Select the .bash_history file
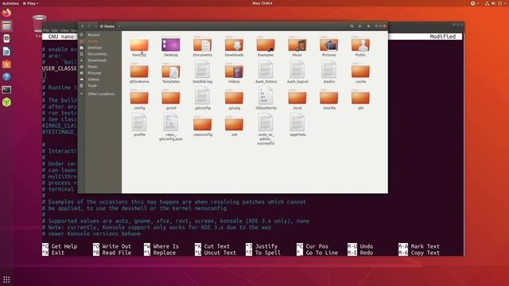This screenshot has width=509, height=286. tap(266, 71)
